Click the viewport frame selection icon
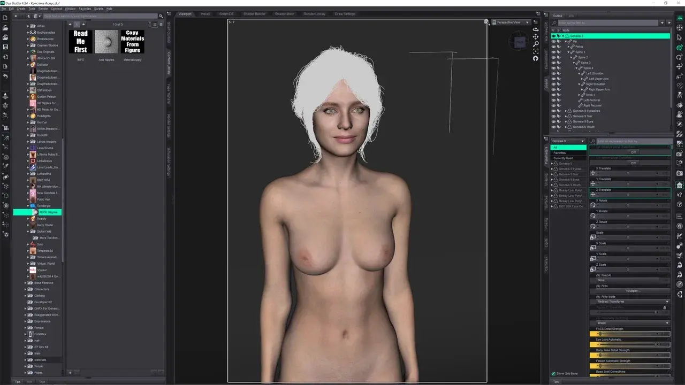685x385 pixels. click(536, 51)
